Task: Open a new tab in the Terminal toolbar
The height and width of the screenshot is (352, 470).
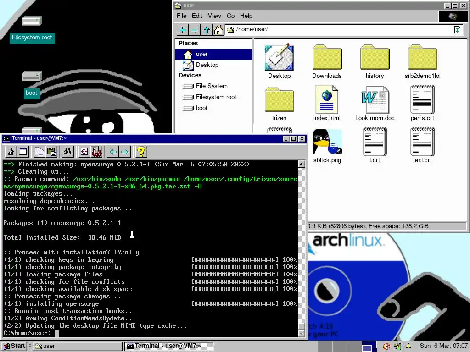Action: pyautogui.click(x=11, y=152)
